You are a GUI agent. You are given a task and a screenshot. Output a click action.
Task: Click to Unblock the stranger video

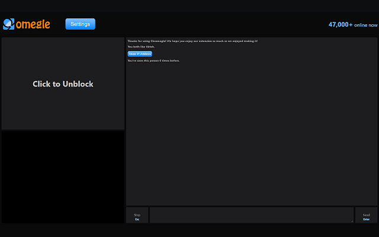click(63, 84)
